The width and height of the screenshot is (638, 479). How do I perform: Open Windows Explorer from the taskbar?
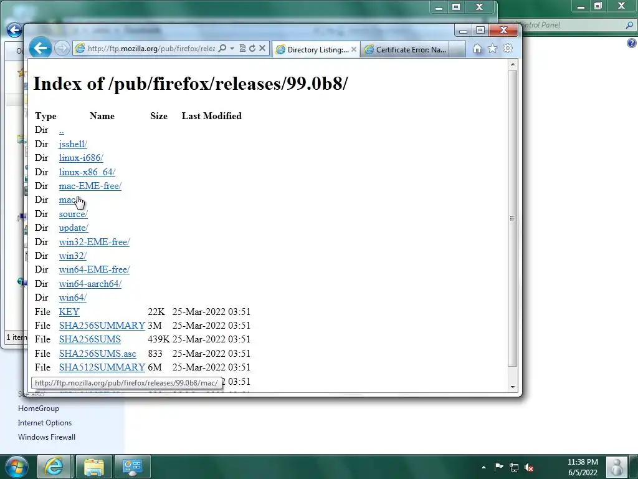pos(93,467)
